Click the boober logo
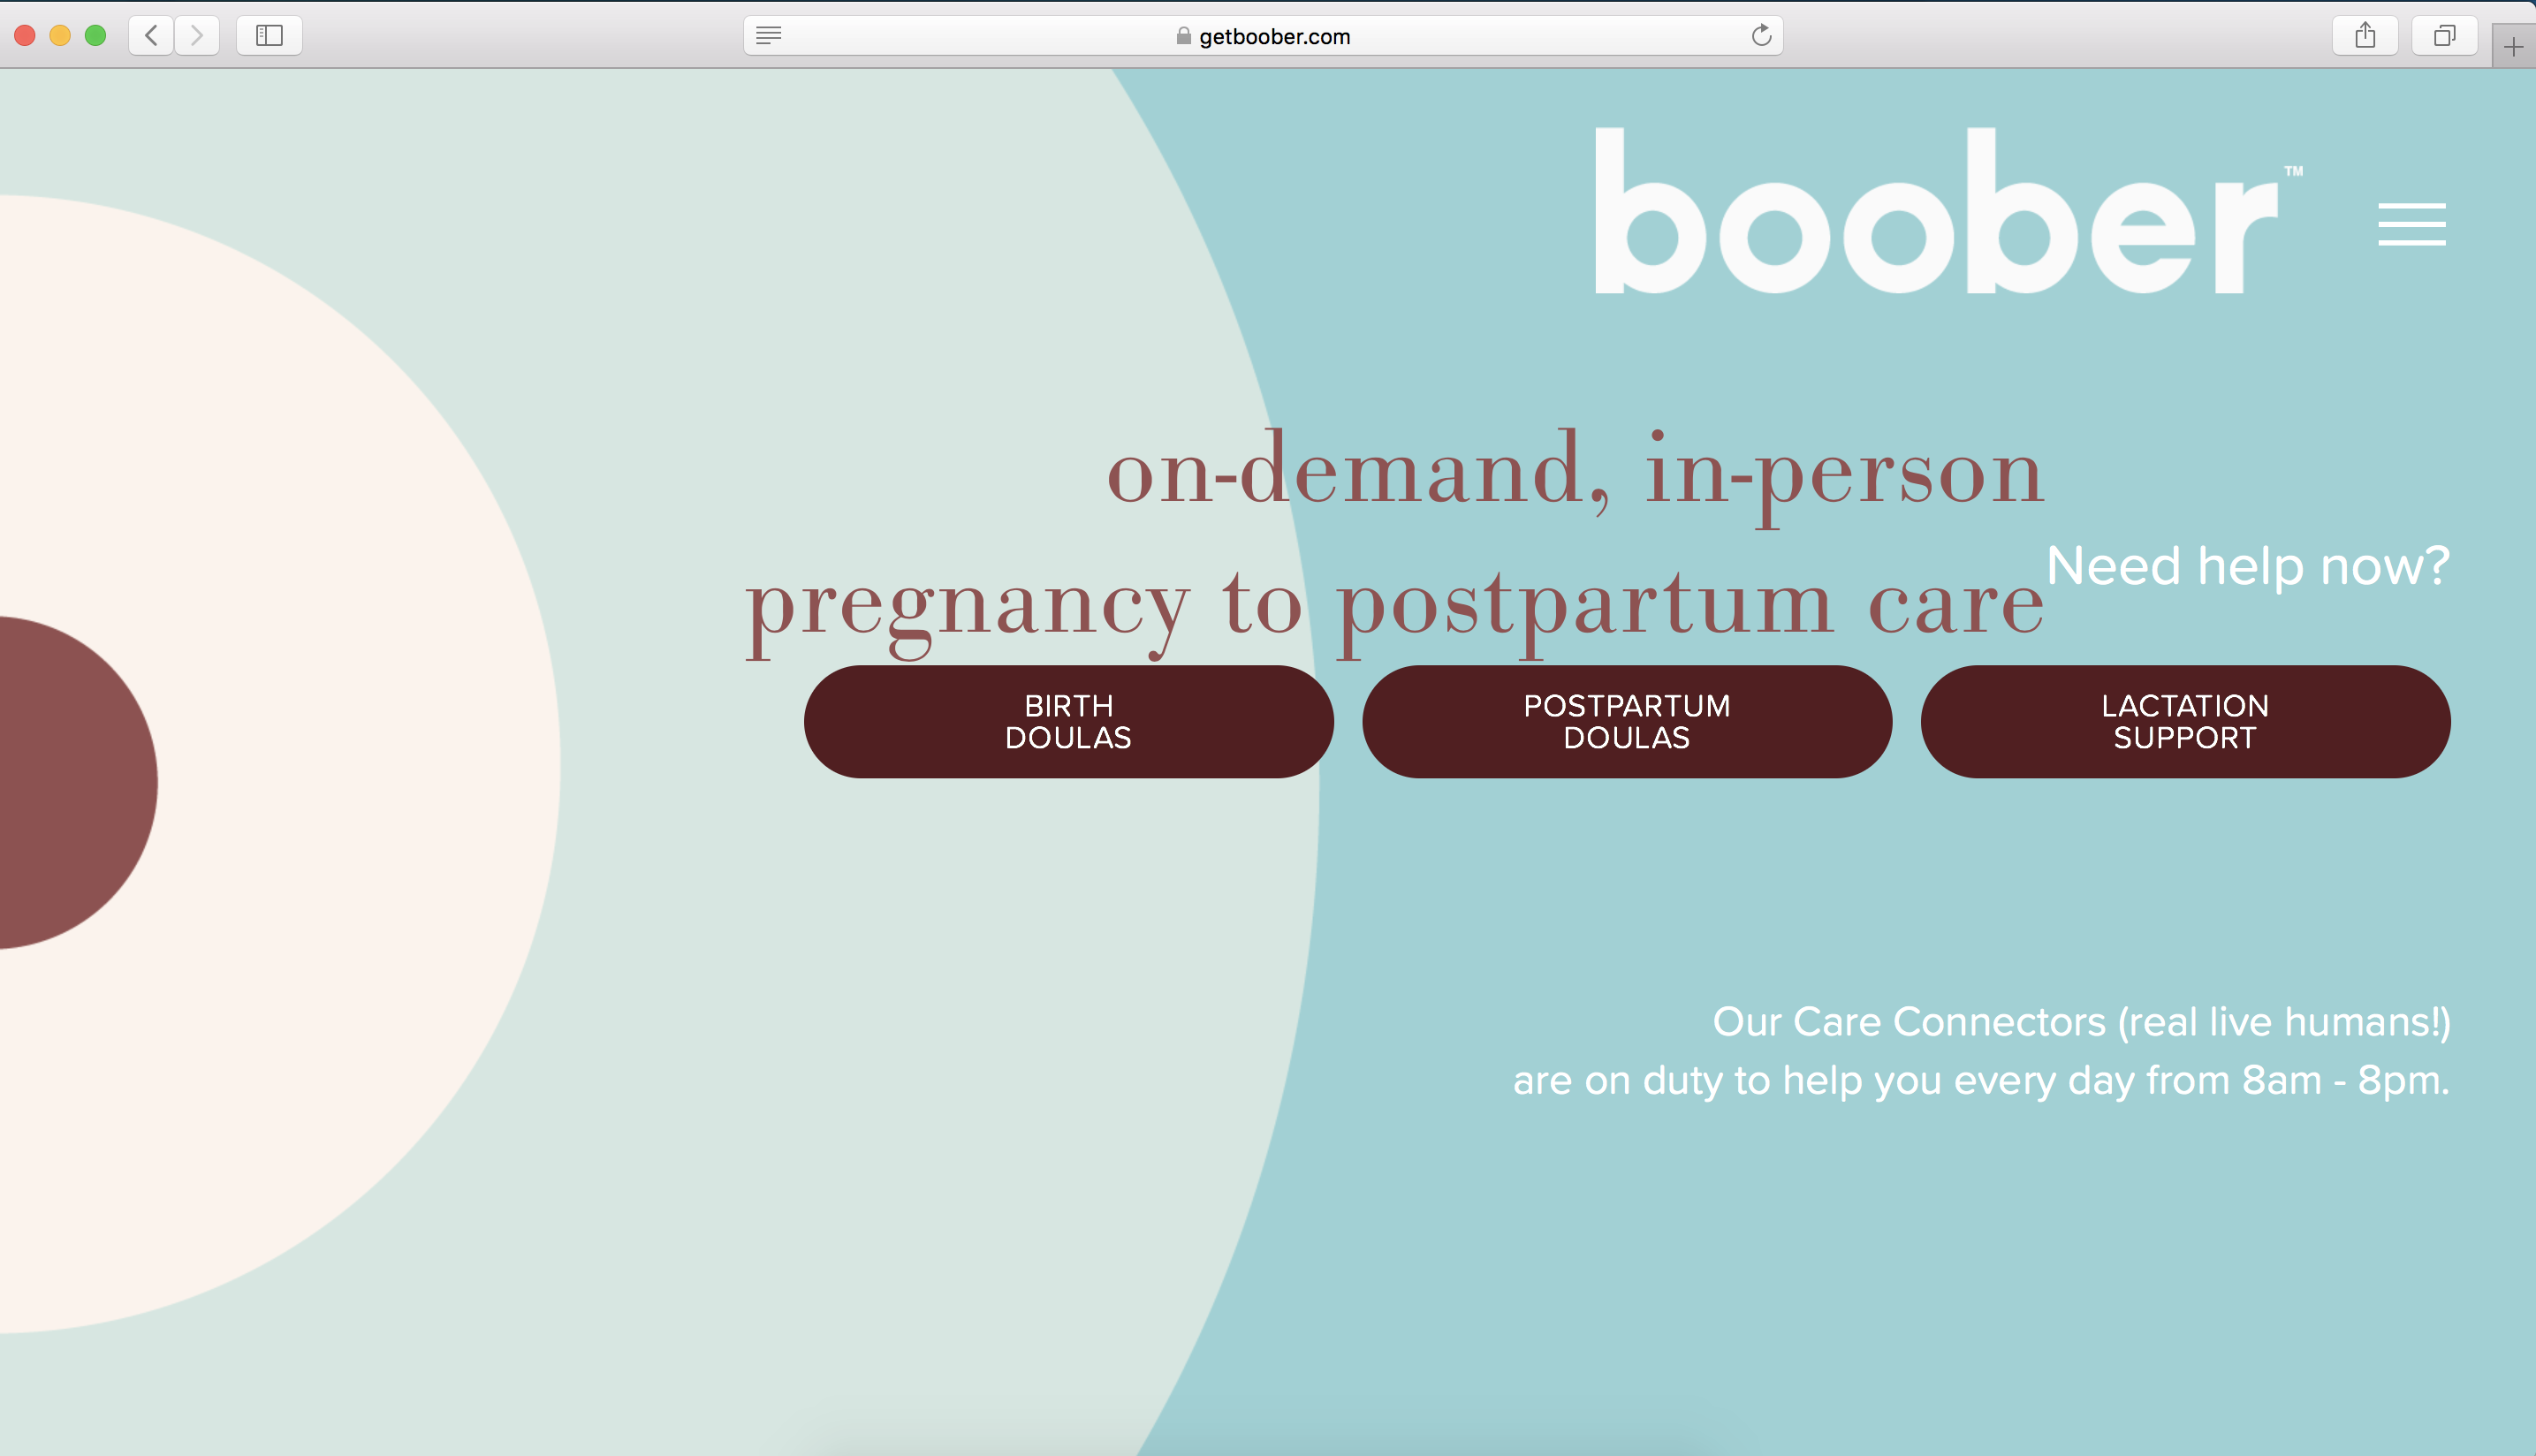Viewport: 2536px width, 1456px height. [1948, 211]
